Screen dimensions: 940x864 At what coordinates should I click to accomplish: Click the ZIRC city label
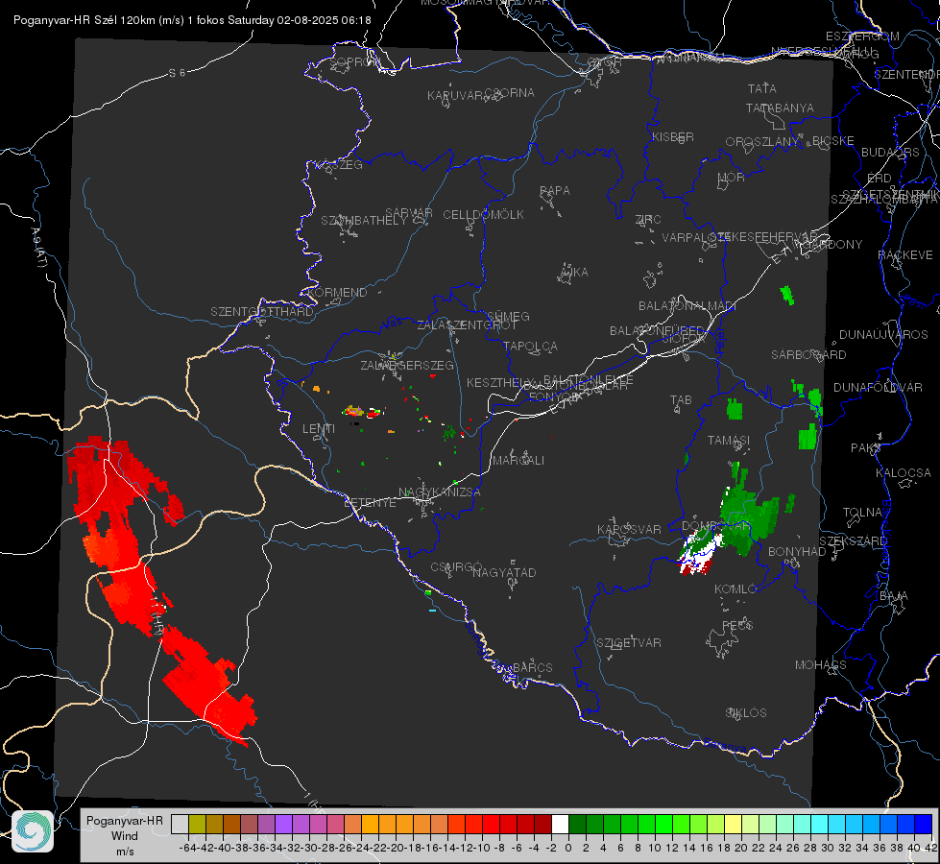(x=648, y=220)
